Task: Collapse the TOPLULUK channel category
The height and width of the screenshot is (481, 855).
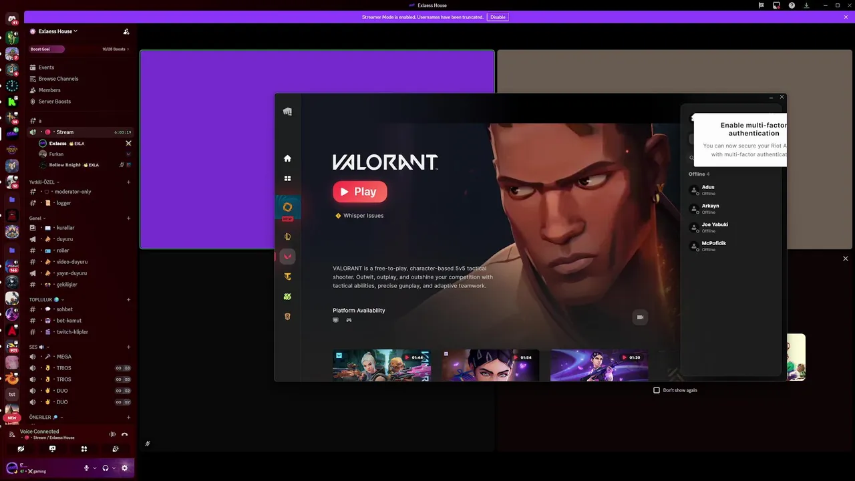Action: tap(46, 300)
